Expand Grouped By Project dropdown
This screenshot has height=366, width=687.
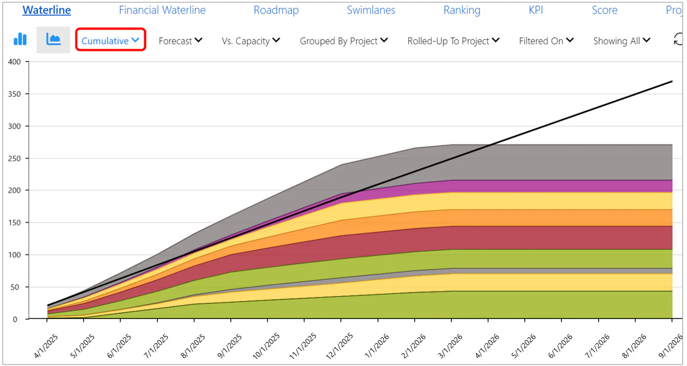343,41
